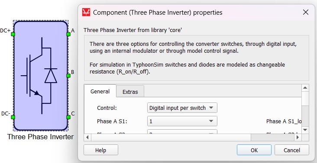
Task: Click the diode symbol in the inverter block
Action: tap(51, 76)
